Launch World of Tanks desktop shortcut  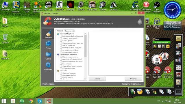[81, 6]
